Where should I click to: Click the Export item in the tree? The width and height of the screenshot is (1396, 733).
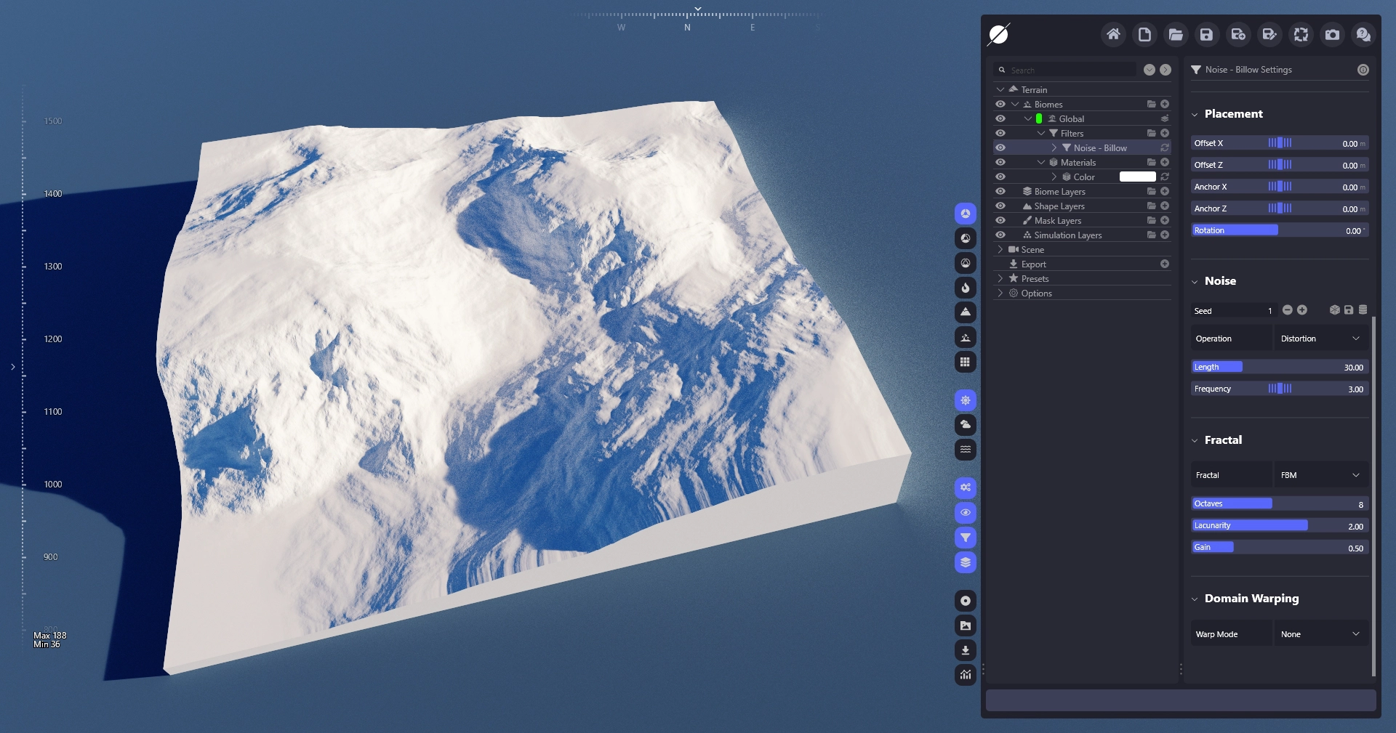(x=1033, y=264)
